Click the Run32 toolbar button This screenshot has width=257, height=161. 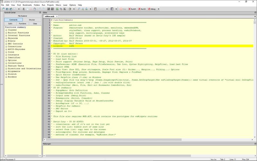coord(144,9)
